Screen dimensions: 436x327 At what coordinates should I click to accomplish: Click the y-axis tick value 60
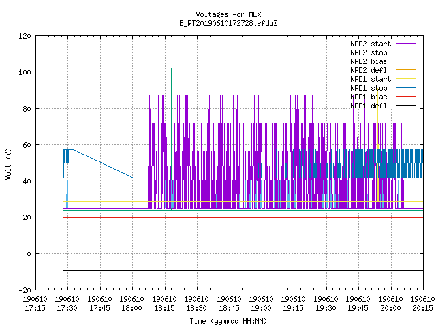[x=27, y=145]
